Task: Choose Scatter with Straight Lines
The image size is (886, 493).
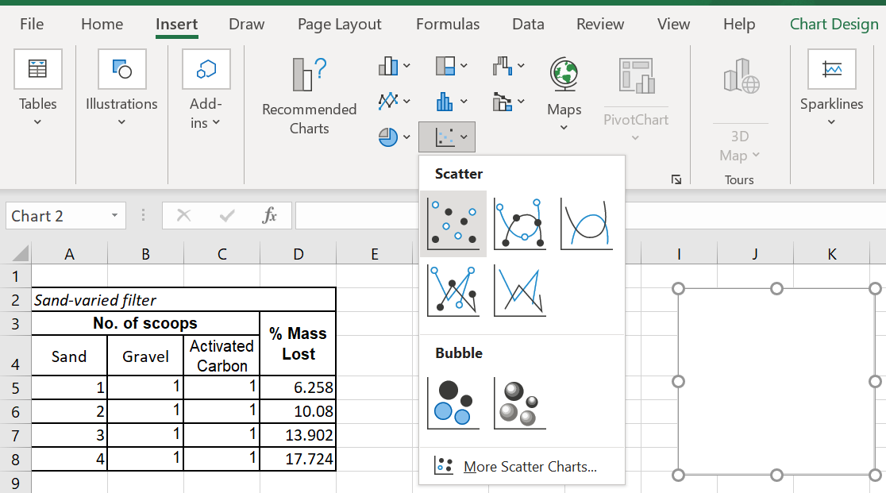Action: coord(520,291)
